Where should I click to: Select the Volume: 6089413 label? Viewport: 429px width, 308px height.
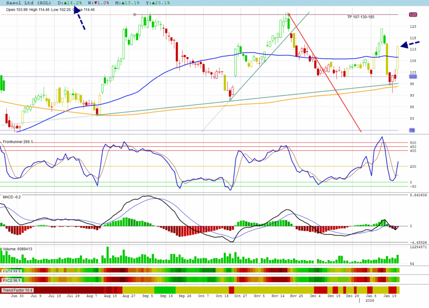tap(18, 249)
